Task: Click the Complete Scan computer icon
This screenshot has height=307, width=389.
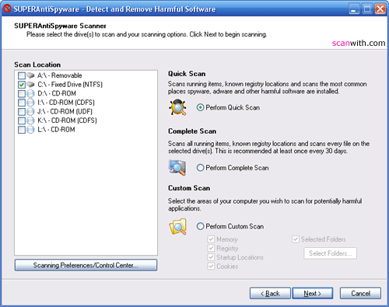Action: [177, 167]
